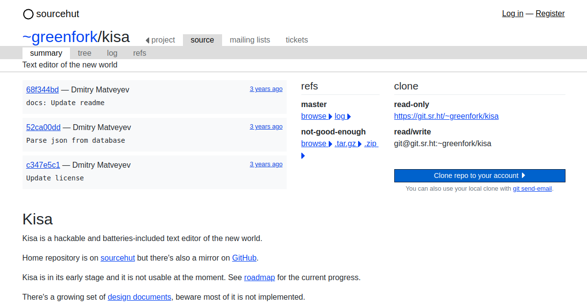587x308 pixels.
Task: Click timestamp of 'Parse json from database' commit
Action: click(x=266, y=127)
